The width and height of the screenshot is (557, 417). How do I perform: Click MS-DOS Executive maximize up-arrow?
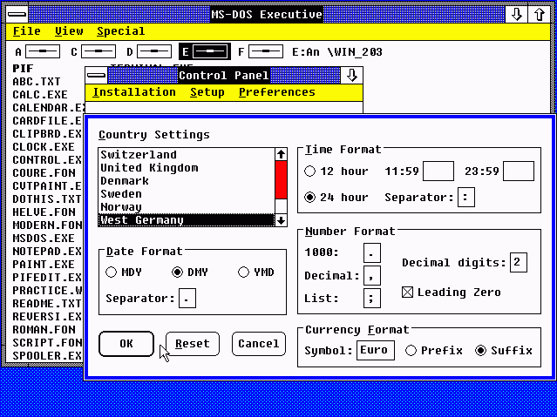pyautogui.click(x=540, y=15)
